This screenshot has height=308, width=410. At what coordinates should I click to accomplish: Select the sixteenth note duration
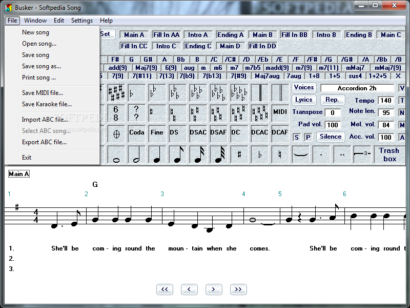(198, 155)
